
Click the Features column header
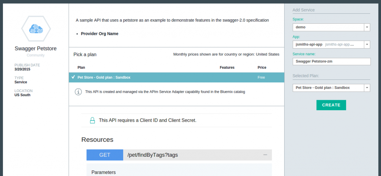(x=227, y=68)
